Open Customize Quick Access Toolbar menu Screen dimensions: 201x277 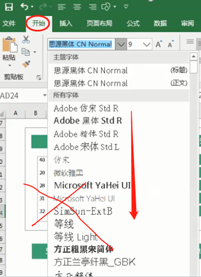tap(126, 7)
